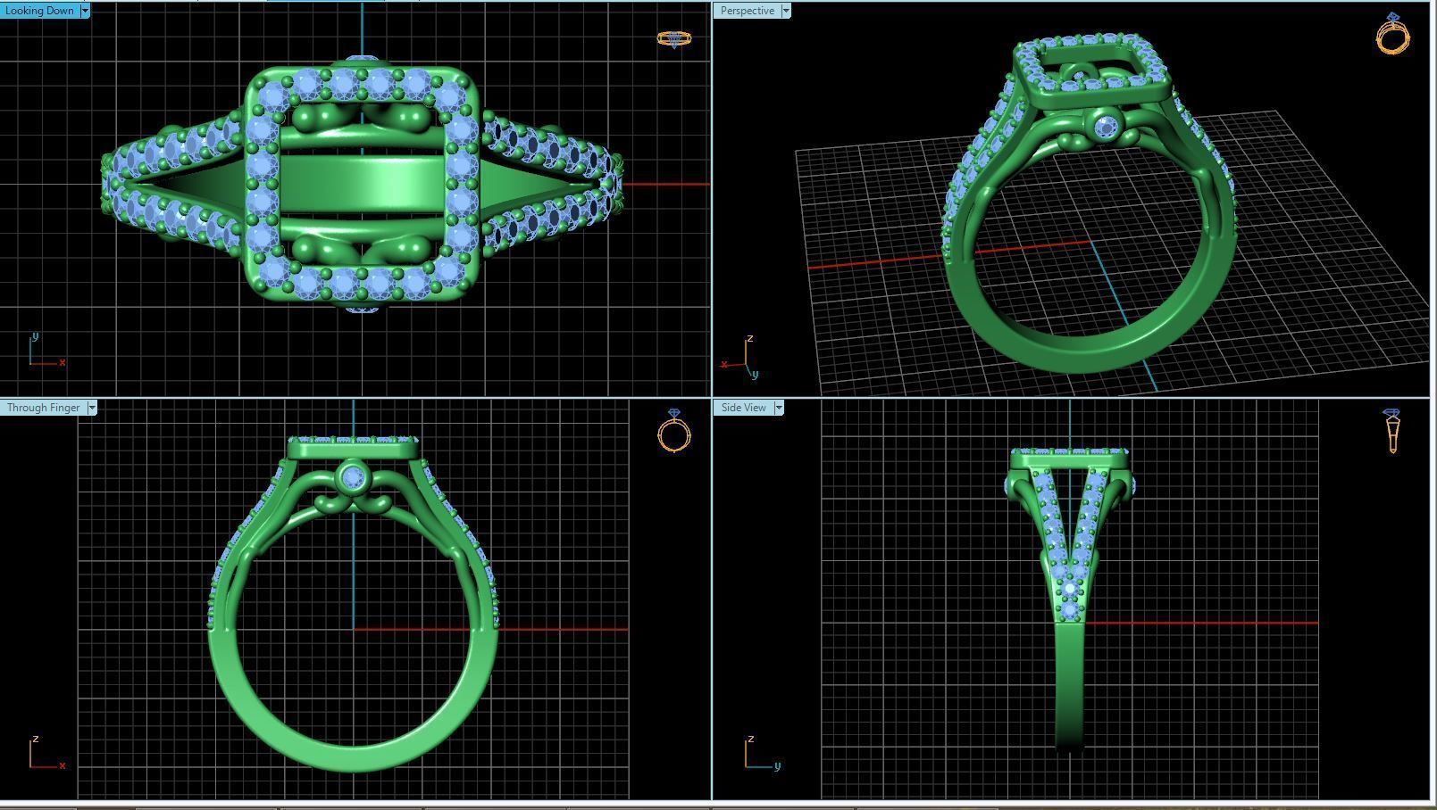Open the Perspective viewport dropdown arrow
This screenshot has height=810, width=1437.
(x=786, y=11)
